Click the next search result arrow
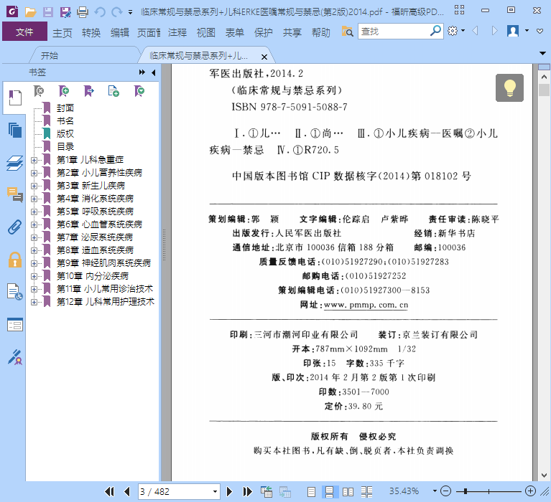This screenshot has width=551, height=502. tap(494, 31)
